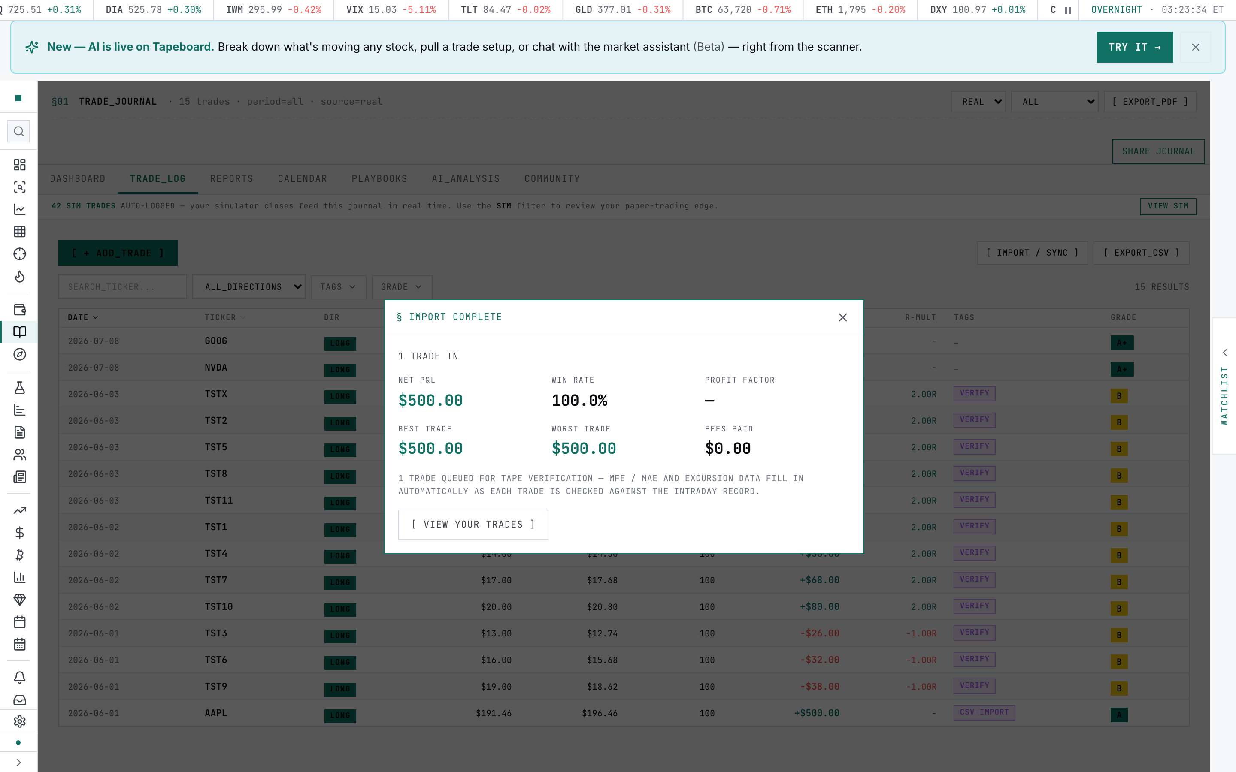This screenshot has width=1236, height=772.
Task: Click VIEW YOUR TRADES button
Action: tap(473, 525)
